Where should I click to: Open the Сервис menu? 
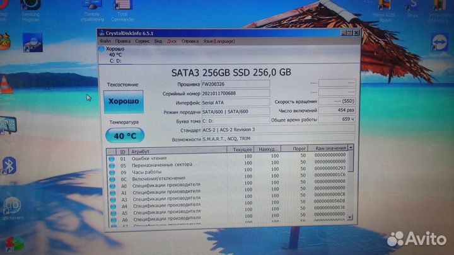click(143, 42)
